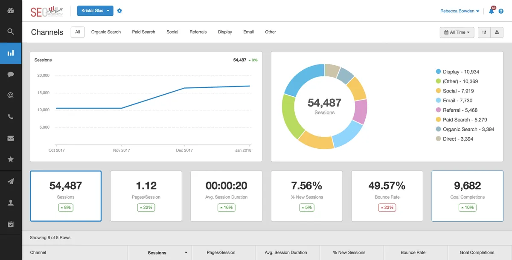
Task: Click the Organic Search legend swatch
Action: coord(438,129)
